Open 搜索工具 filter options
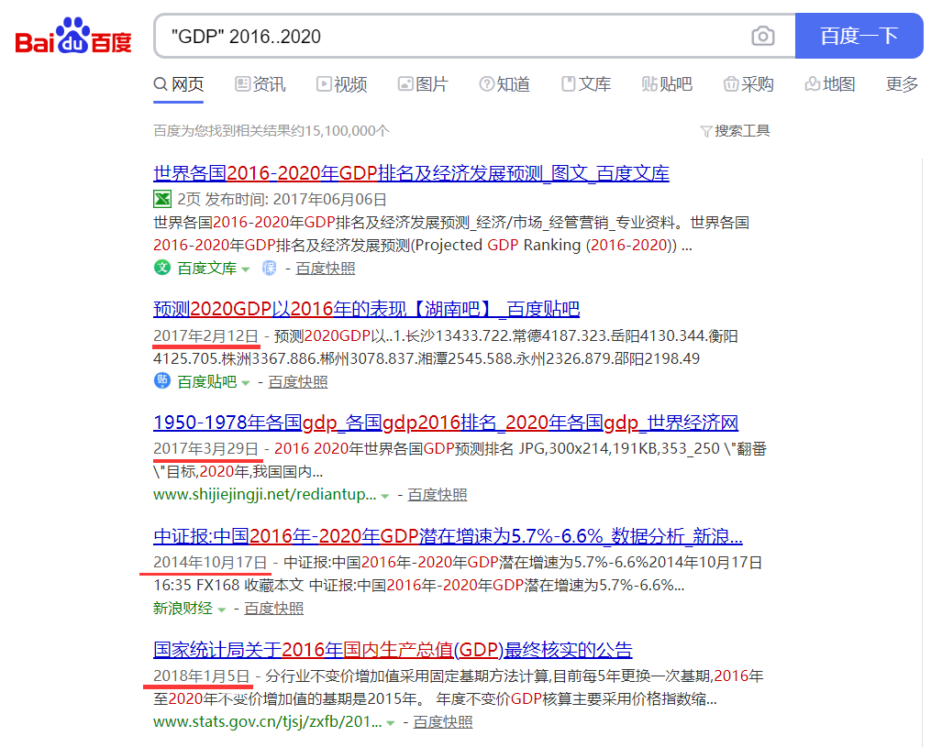This screenshot has height=747, width=931. [735, 130]
